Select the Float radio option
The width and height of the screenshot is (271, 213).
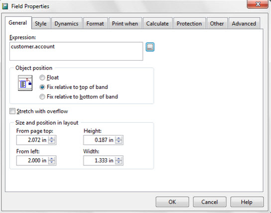click(42, 77)
